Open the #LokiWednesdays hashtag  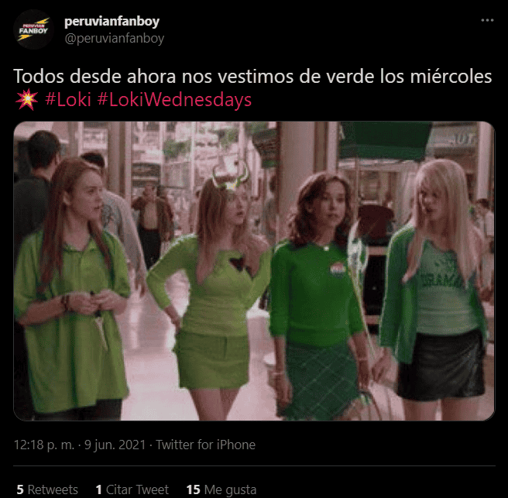coord(174,99)
